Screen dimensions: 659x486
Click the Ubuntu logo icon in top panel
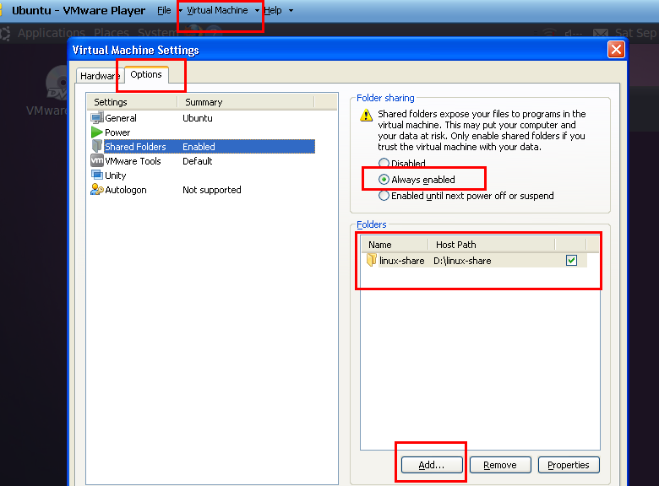5,33
